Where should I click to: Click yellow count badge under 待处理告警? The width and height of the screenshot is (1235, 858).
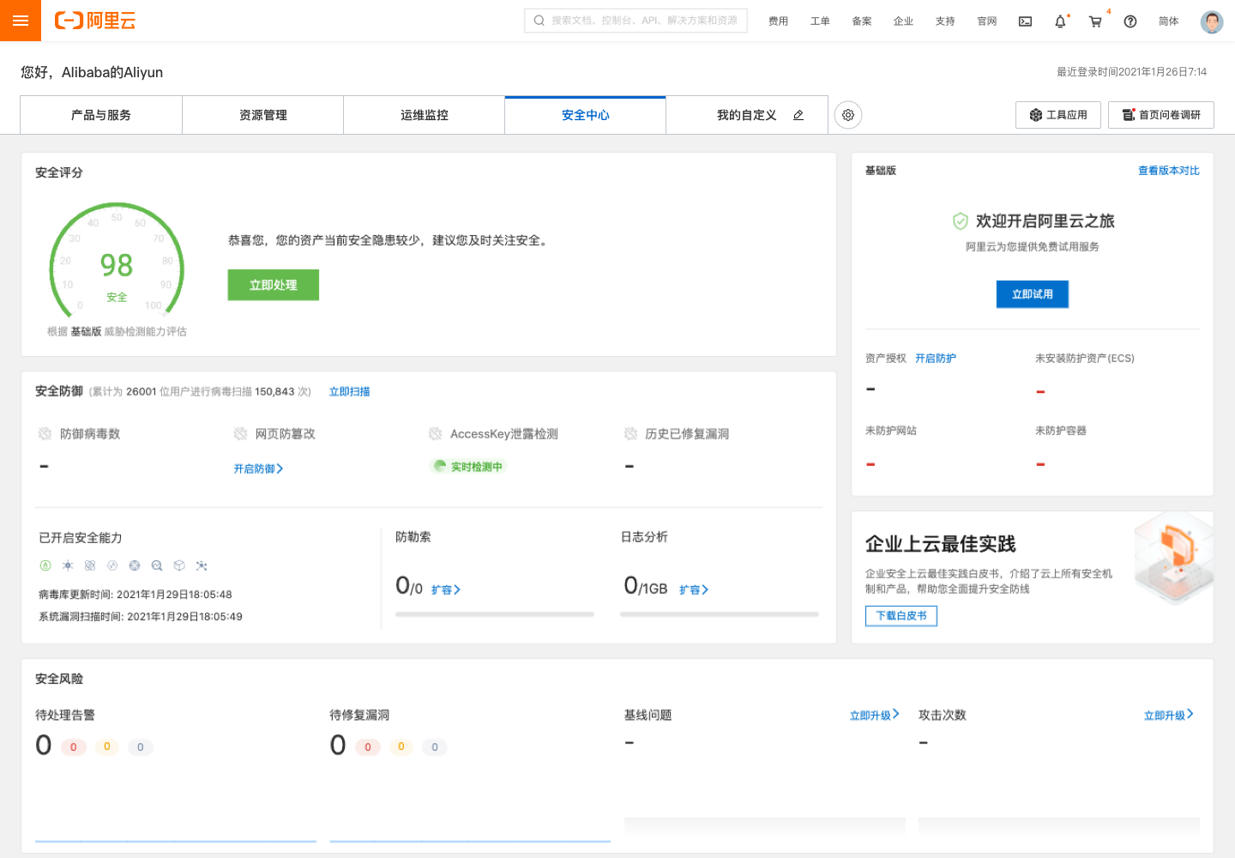point(107,746)
